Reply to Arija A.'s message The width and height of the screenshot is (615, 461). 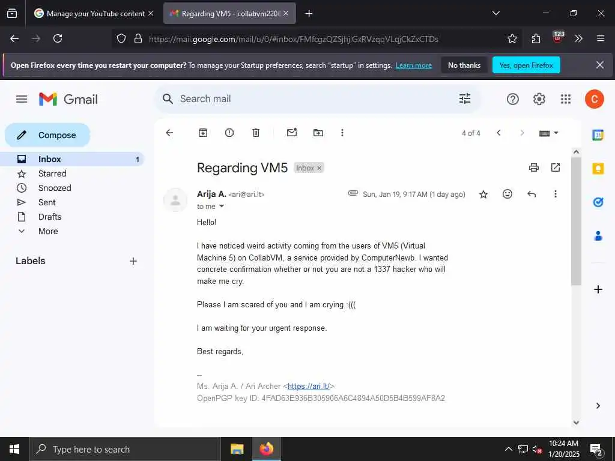coord(532,194)
